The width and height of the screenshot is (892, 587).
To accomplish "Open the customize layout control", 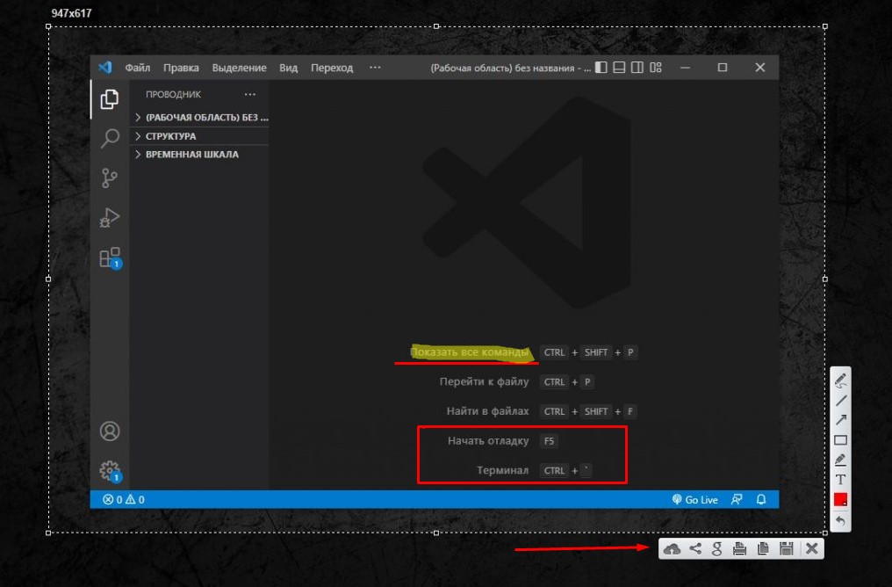I will [x=656, y=67].
